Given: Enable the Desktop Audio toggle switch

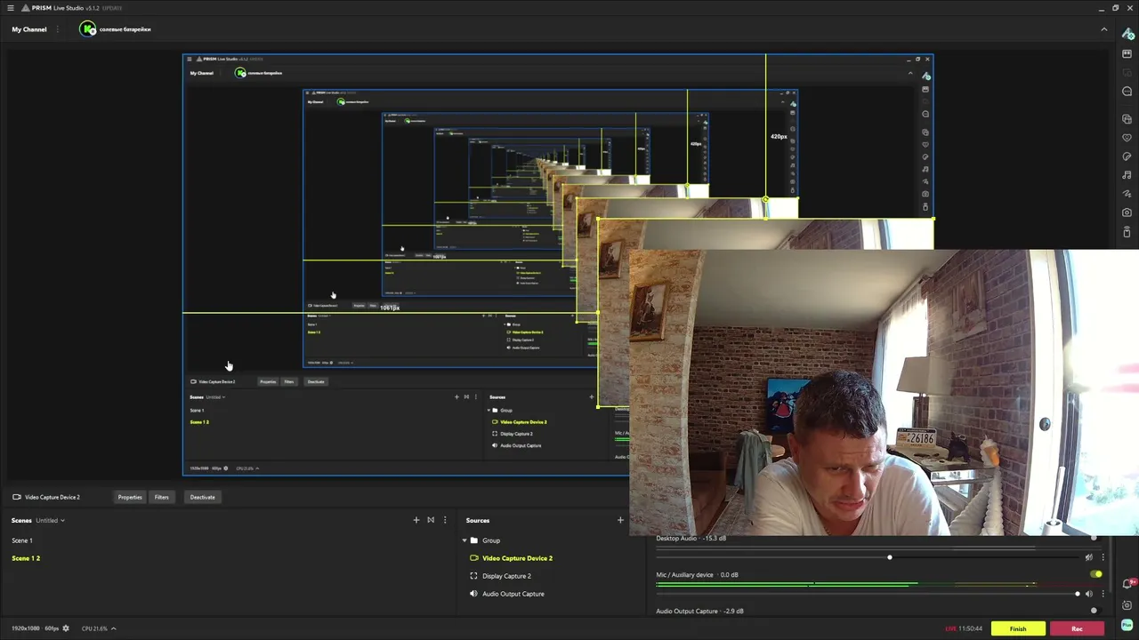Looking at the screenshot, I should pos(1095,538).
